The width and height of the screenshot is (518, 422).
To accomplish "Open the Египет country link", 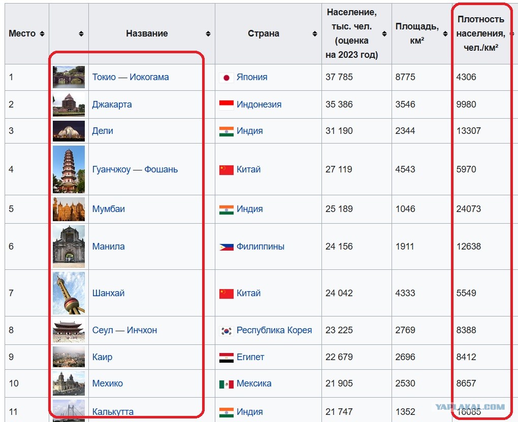I will pyautogui.click(x=250, y=357).
